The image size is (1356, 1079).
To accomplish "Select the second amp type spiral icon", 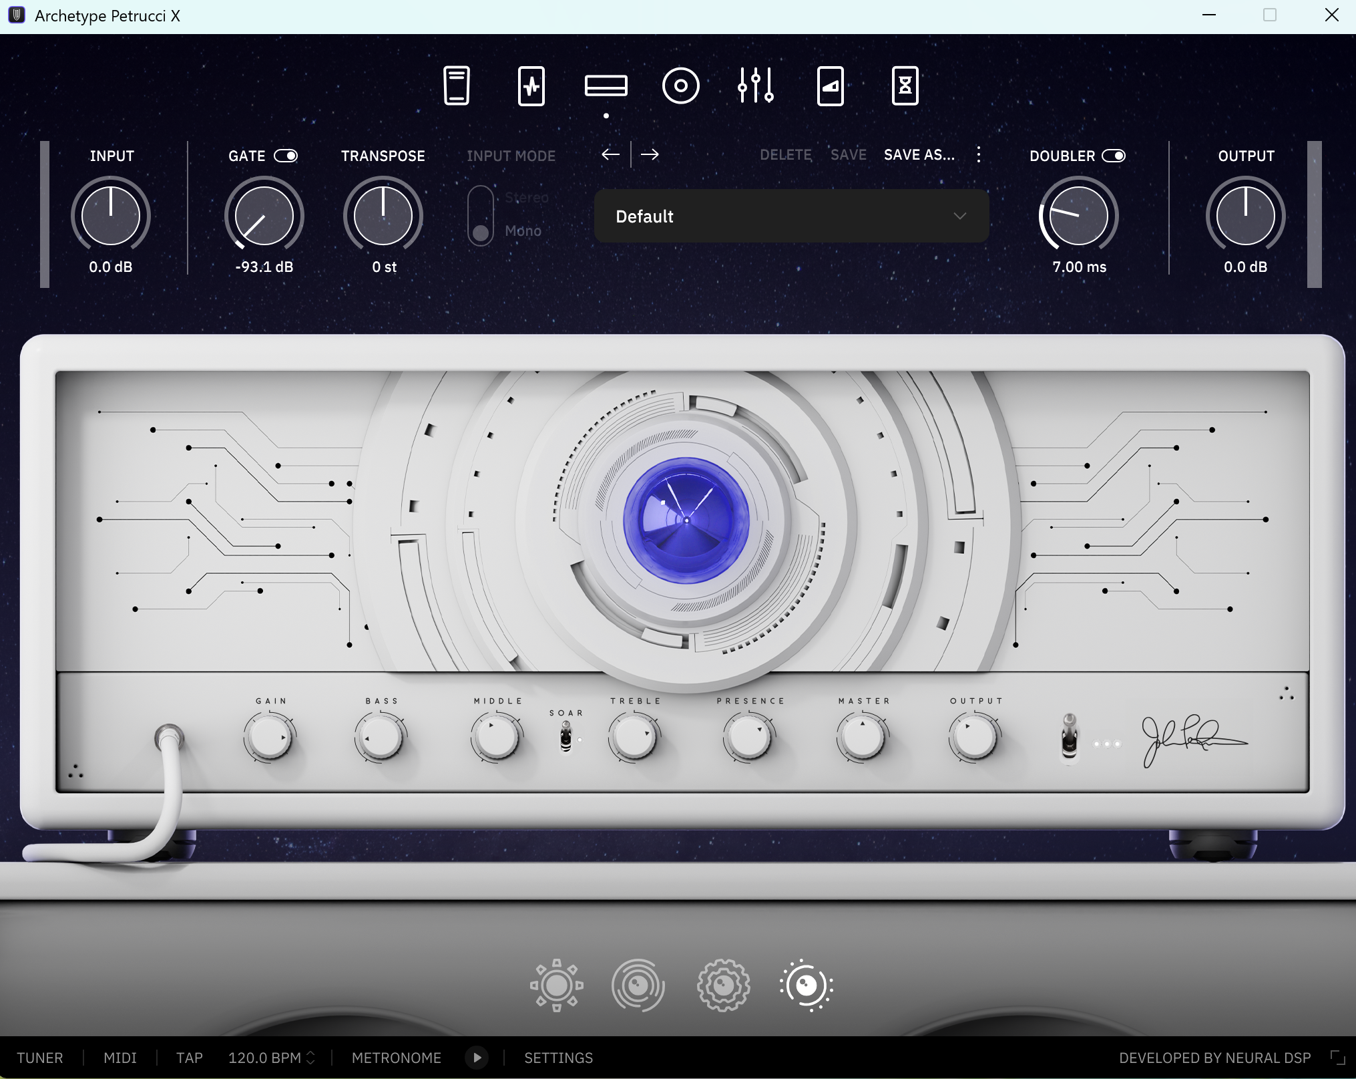I will pos(638,985).
